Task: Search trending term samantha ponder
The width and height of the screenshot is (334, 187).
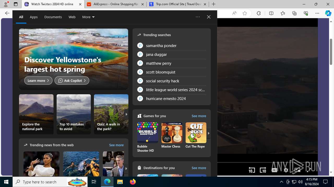Action: point(171,45)
